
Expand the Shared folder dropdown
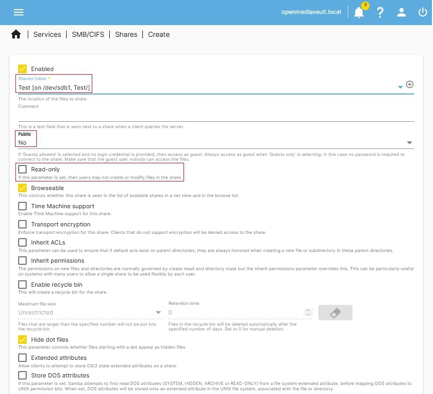click(x=400, y=87)
